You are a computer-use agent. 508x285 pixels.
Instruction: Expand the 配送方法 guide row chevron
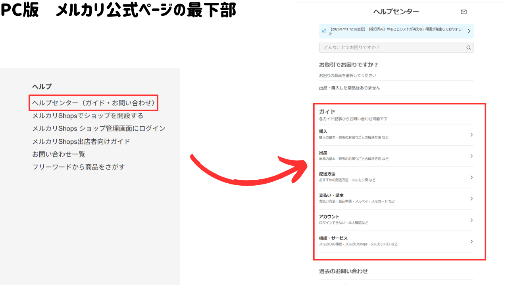(x=471, y=177)
